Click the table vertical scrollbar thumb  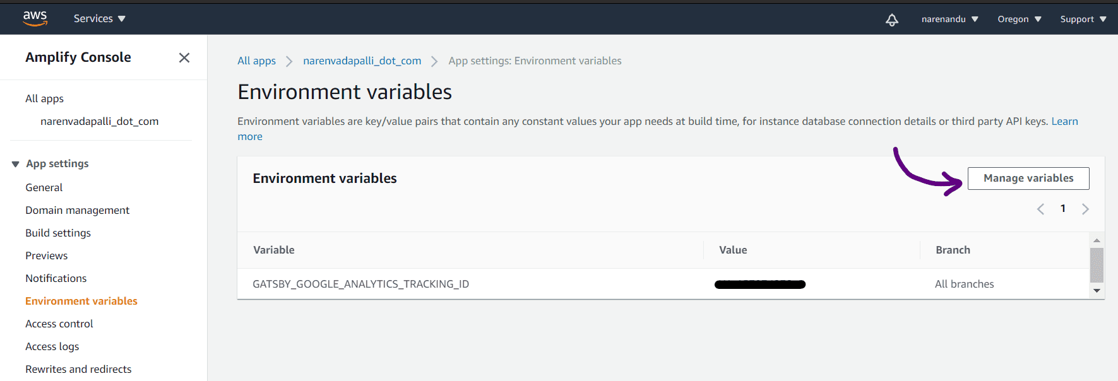tap(1097, 265)
